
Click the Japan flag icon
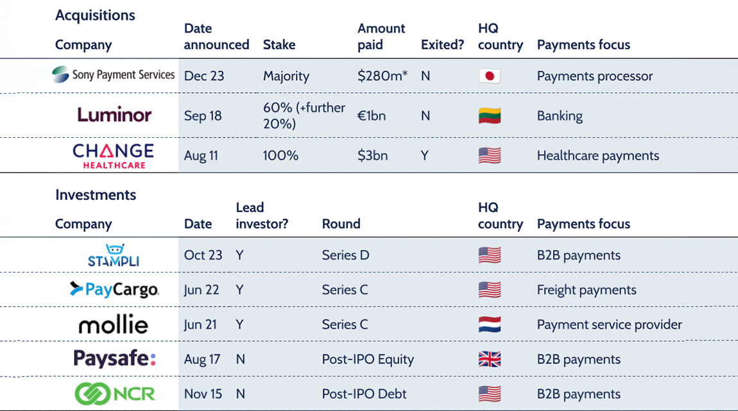pyautogui.click(x=490, y=76)
